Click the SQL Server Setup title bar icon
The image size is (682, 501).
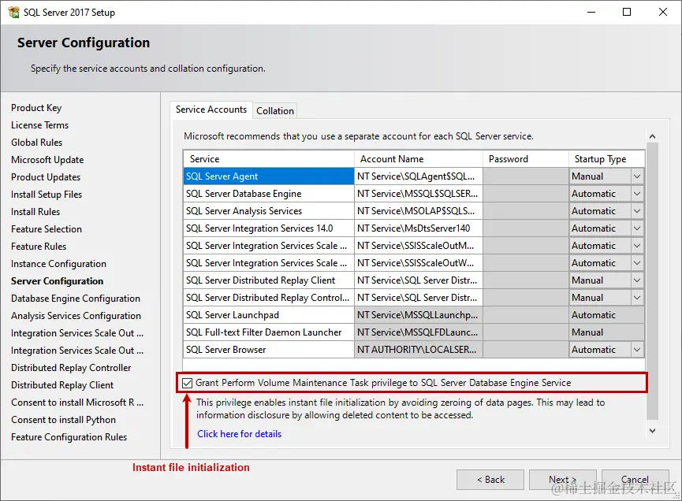pyautogui.click(x=13, y=12)
